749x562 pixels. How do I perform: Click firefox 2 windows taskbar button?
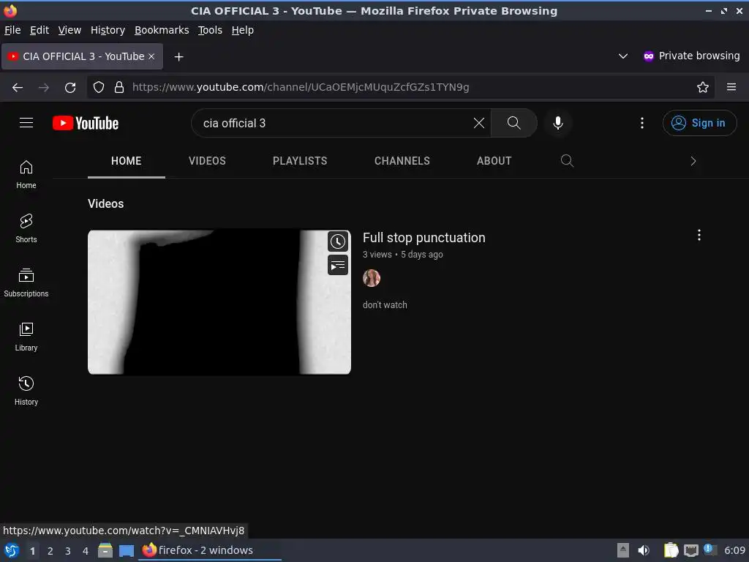click(210, 550)
